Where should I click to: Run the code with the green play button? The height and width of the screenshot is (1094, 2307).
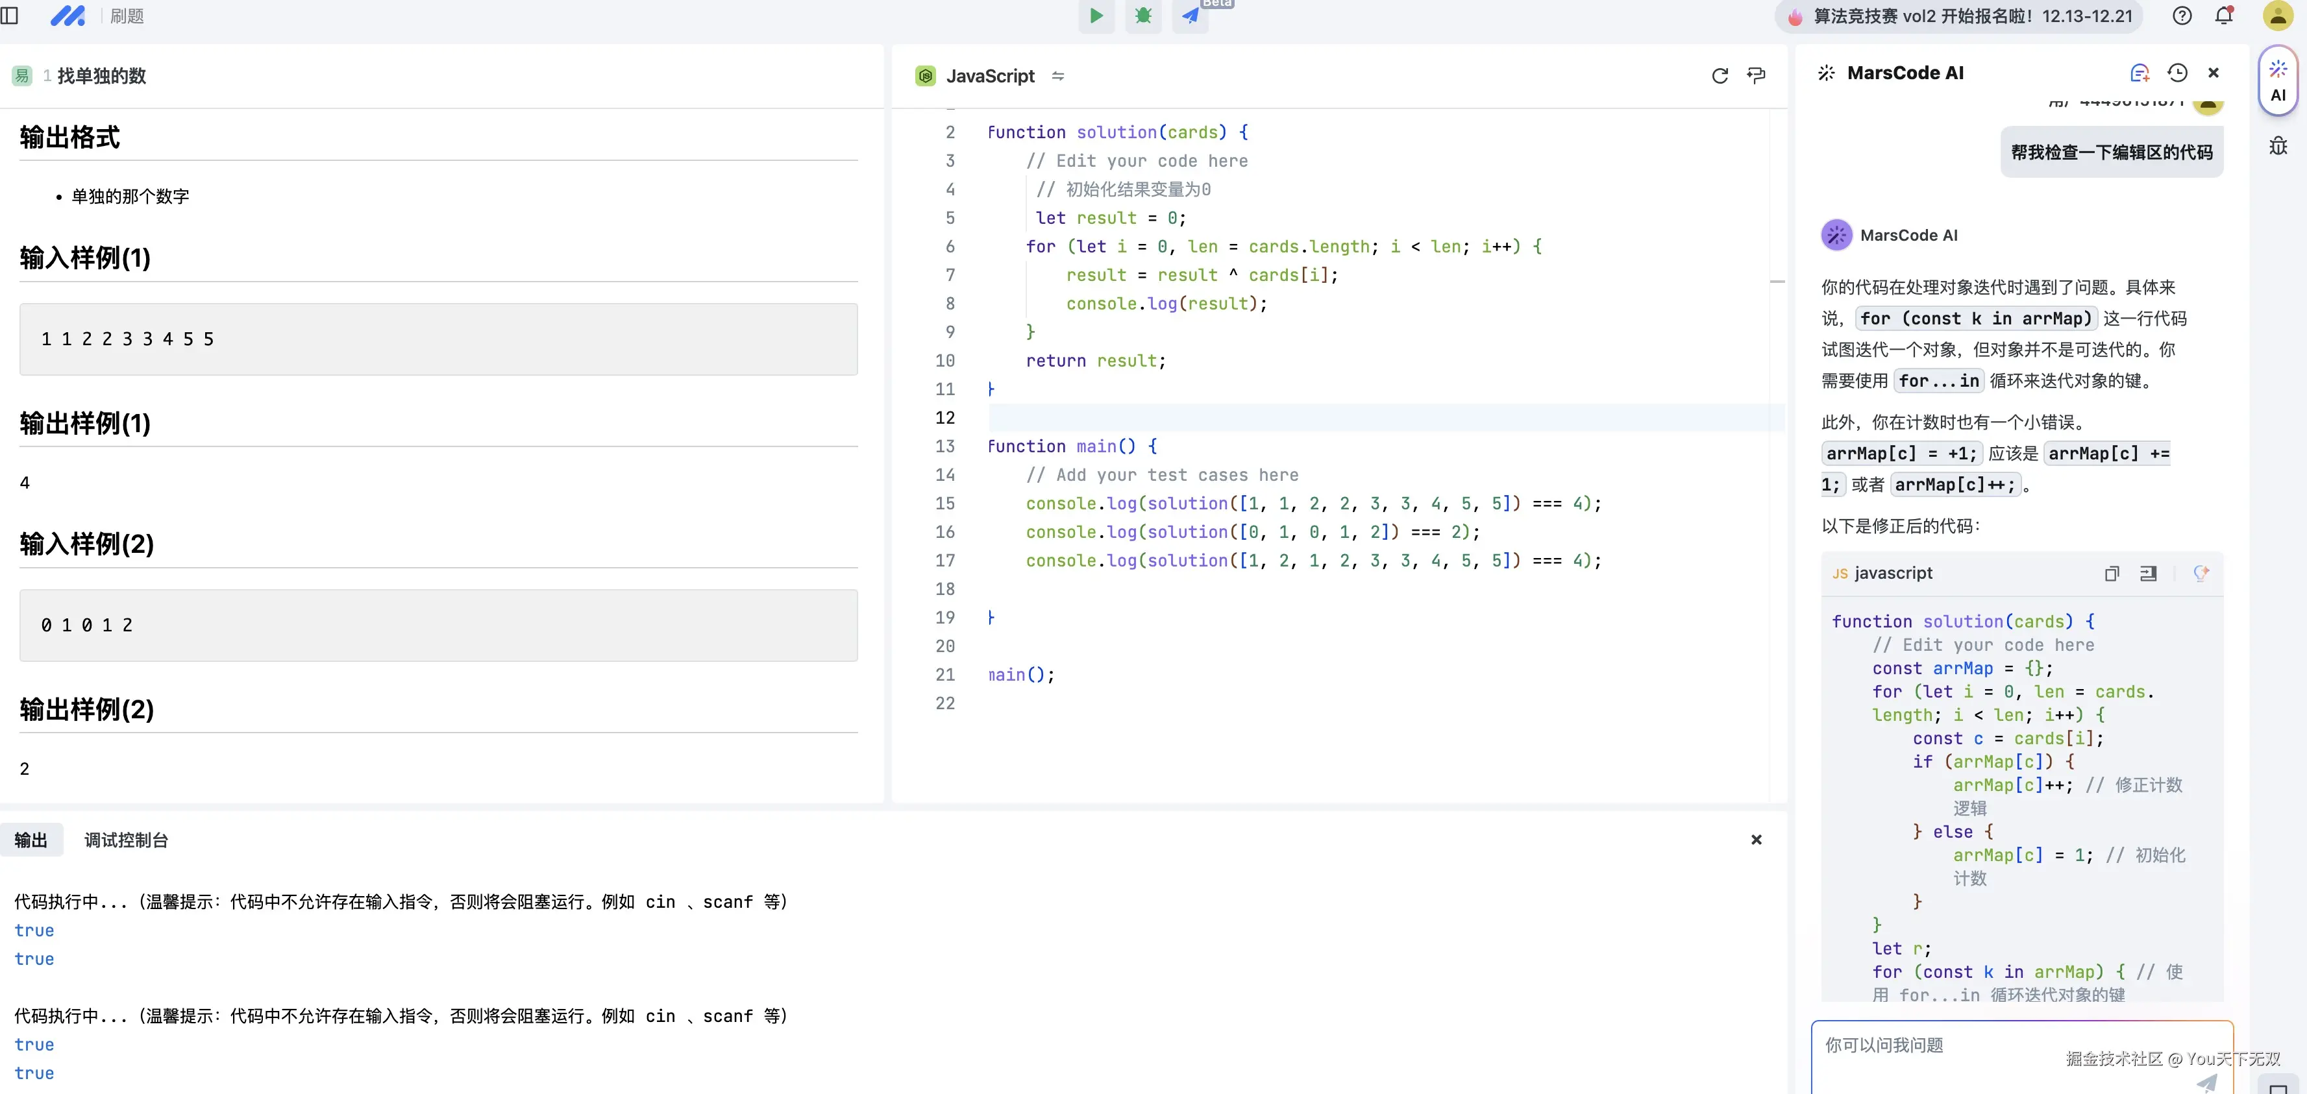click(x=1095, y=15)
